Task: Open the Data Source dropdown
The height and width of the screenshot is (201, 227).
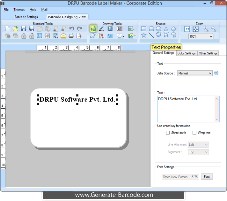Action: 195,73
